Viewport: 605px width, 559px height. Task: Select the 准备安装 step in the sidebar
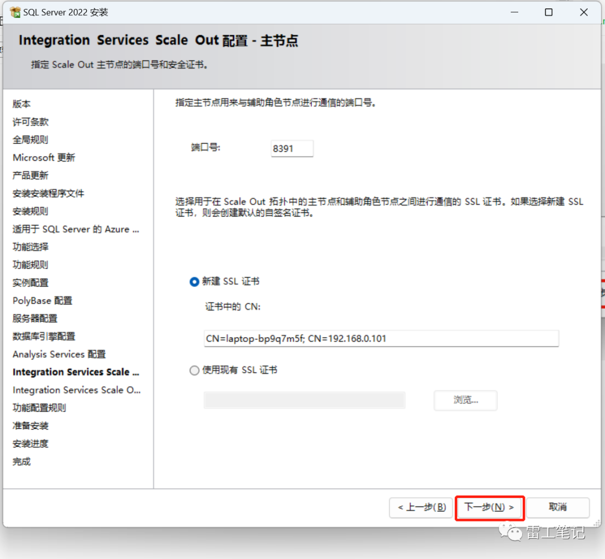tap(30, 426)
